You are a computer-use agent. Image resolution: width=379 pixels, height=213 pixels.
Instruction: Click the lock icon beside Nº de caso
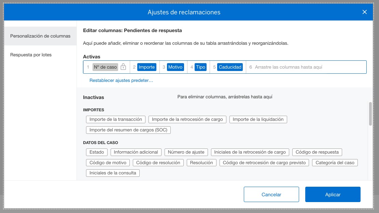tap(123, 67)
